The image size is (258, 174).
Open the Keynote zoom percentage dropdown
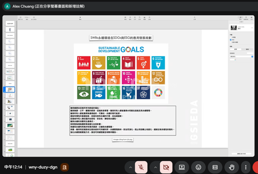[27, 18]
